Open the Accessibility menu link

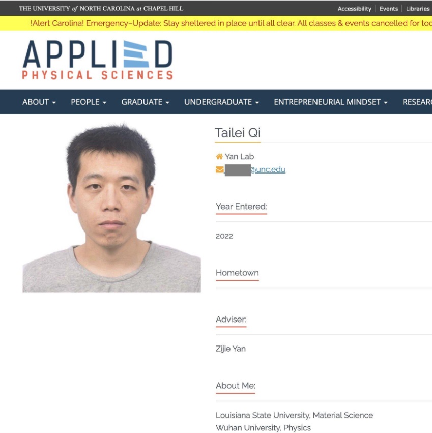pos(355,8)
